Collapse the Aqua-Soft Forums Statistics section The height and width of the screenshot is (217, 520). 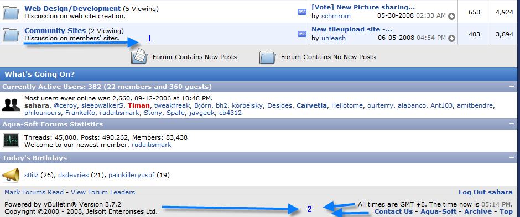click(x=512, y=124)
